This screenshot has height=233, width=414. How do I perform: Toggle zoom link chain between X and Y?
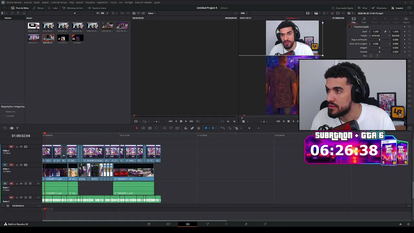385,32
